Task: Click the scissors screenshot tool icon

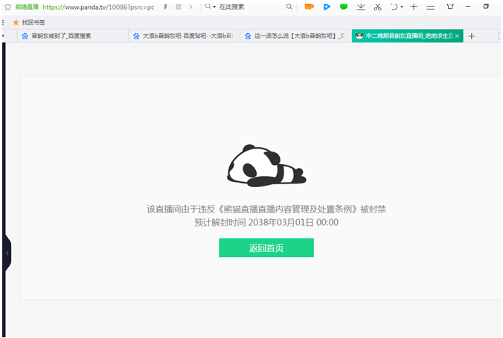Action: [377, 7]
